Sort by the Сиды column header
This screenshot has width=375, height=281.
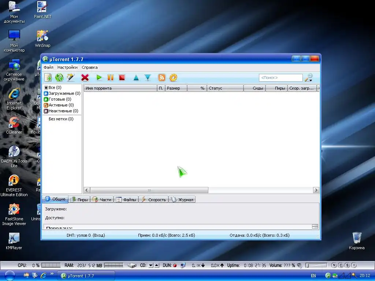click(255, 88)
